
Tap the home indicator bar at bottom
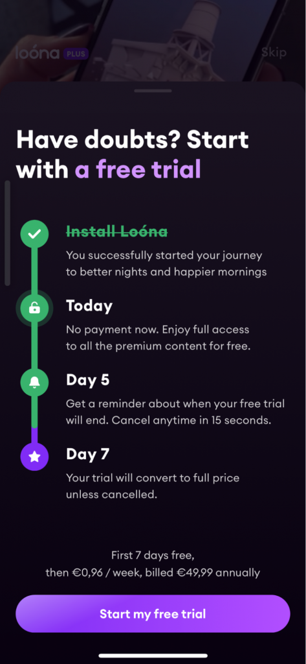[153, 656]
